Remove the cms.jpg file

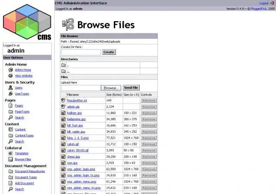coord(149,163)
